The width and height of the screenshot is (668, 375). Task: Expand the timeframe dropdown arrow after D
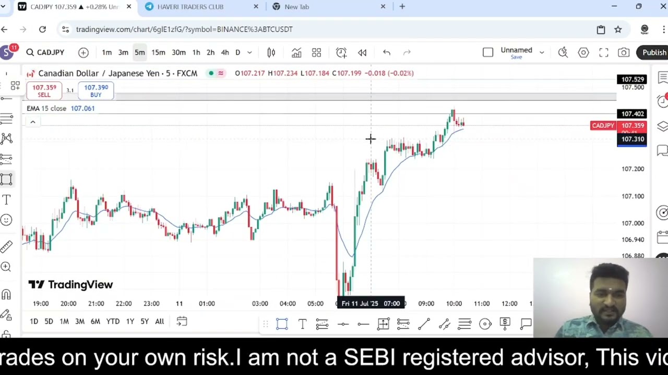coord(249,53)
